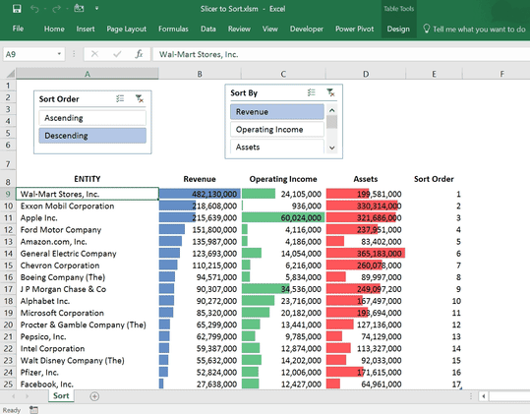Click the macro recording icon in status bar

click(x=33, y=410)
